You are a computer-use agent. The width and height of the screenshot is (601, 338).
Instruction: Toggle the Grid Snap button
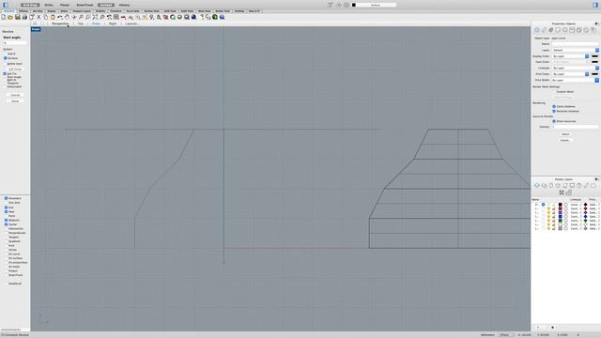point(30,5)
